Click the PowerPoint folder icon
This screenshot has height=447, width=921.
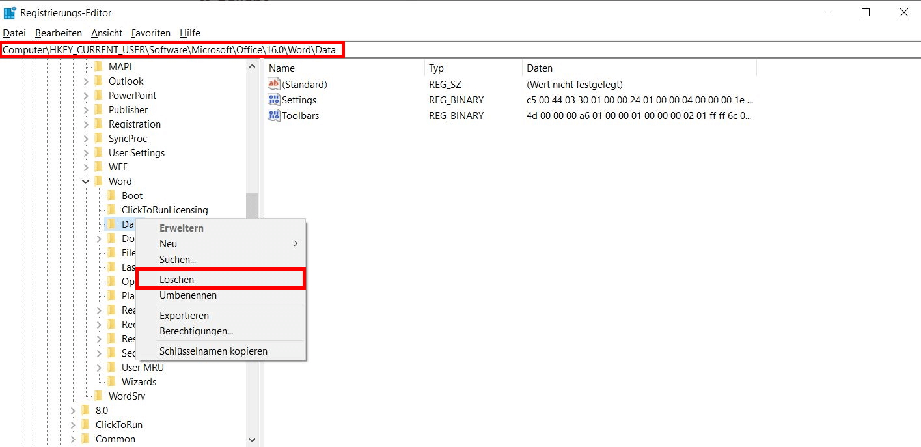[x=99, y=96]
